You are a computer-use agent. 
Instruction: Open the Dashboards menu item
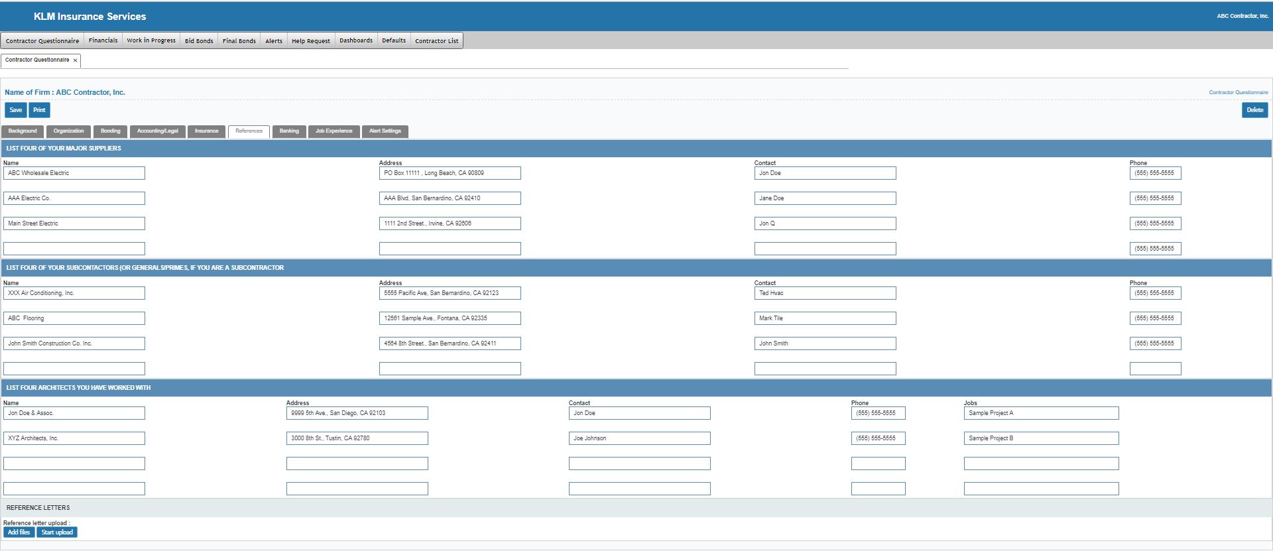pos(356,40)
